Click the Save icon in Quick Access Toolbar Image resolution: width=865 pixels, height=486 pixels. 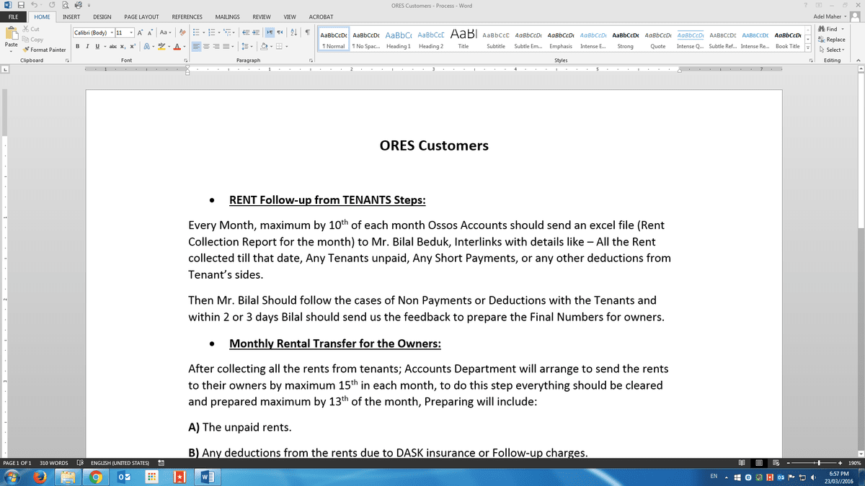(20, 6)
